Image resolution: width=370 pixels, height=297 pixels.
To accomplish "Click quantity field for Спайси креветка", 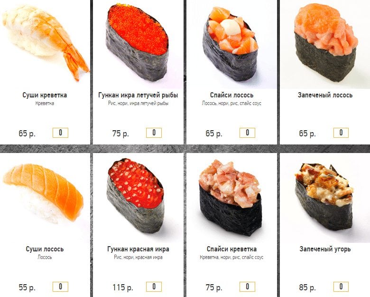I will click(x=247, y=287).
